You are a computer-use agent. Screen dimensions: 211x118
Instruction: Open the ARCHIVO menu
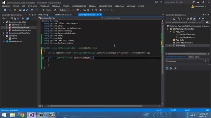pos(6,6)
